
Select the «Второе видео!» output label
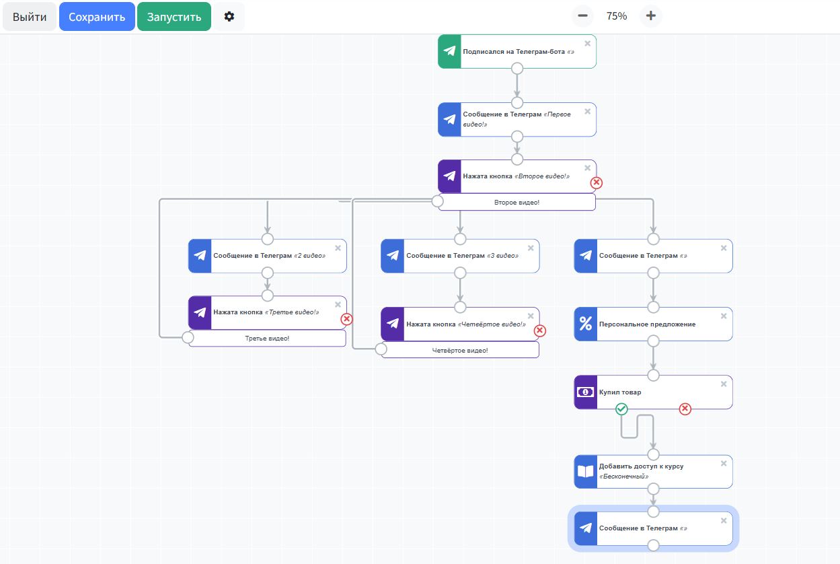click(517, 203)
